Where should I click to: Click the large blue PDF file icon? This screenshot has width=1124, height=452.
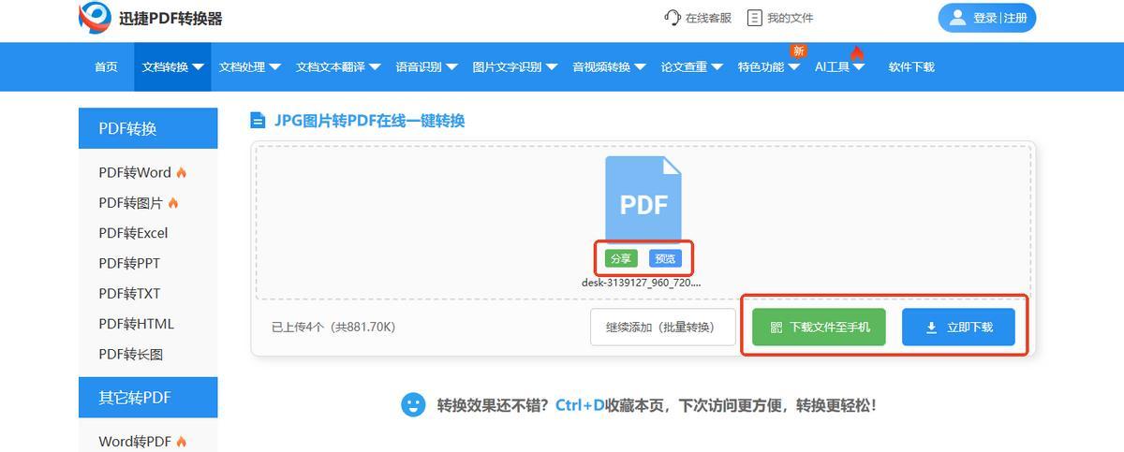coord(643,199)
